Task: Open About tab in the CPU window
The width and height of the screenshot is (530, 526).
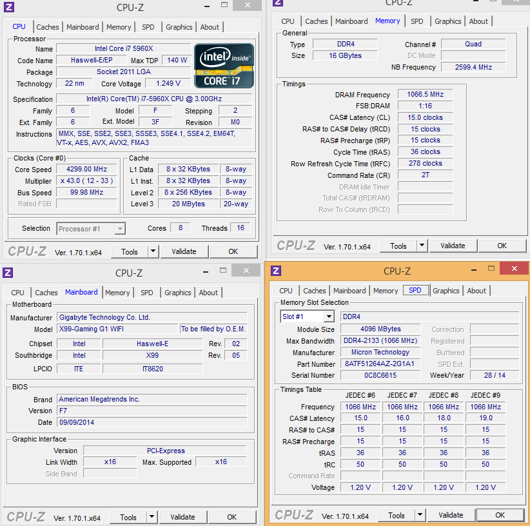Action: [210, 27]
